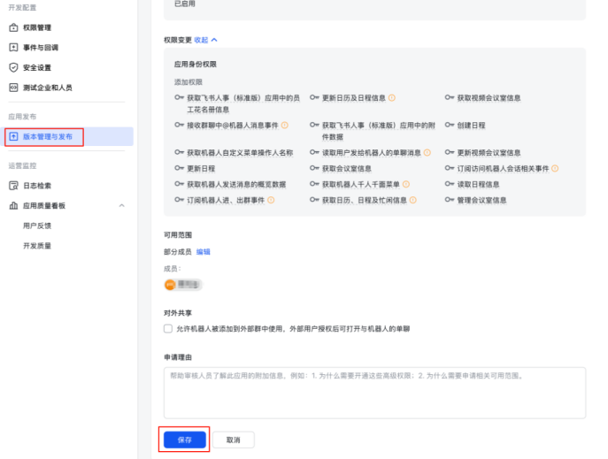Screen dimensions: 608x459
Task: Collapse the 应用质量看板 sidebar group
Action: [121, 205]
